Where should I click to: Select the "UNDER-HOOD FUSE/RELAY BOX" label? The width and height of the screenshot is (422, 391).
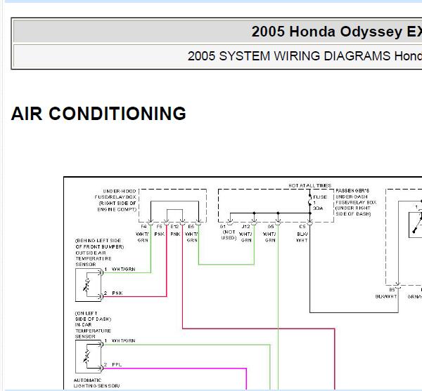coord(117,200)
